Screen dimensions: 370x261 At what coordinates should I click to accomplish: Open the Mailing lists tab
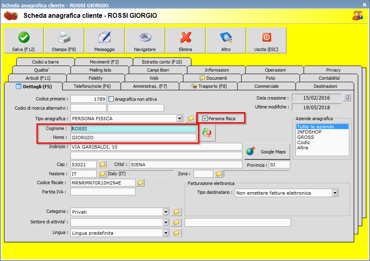(x=100, y=70)
